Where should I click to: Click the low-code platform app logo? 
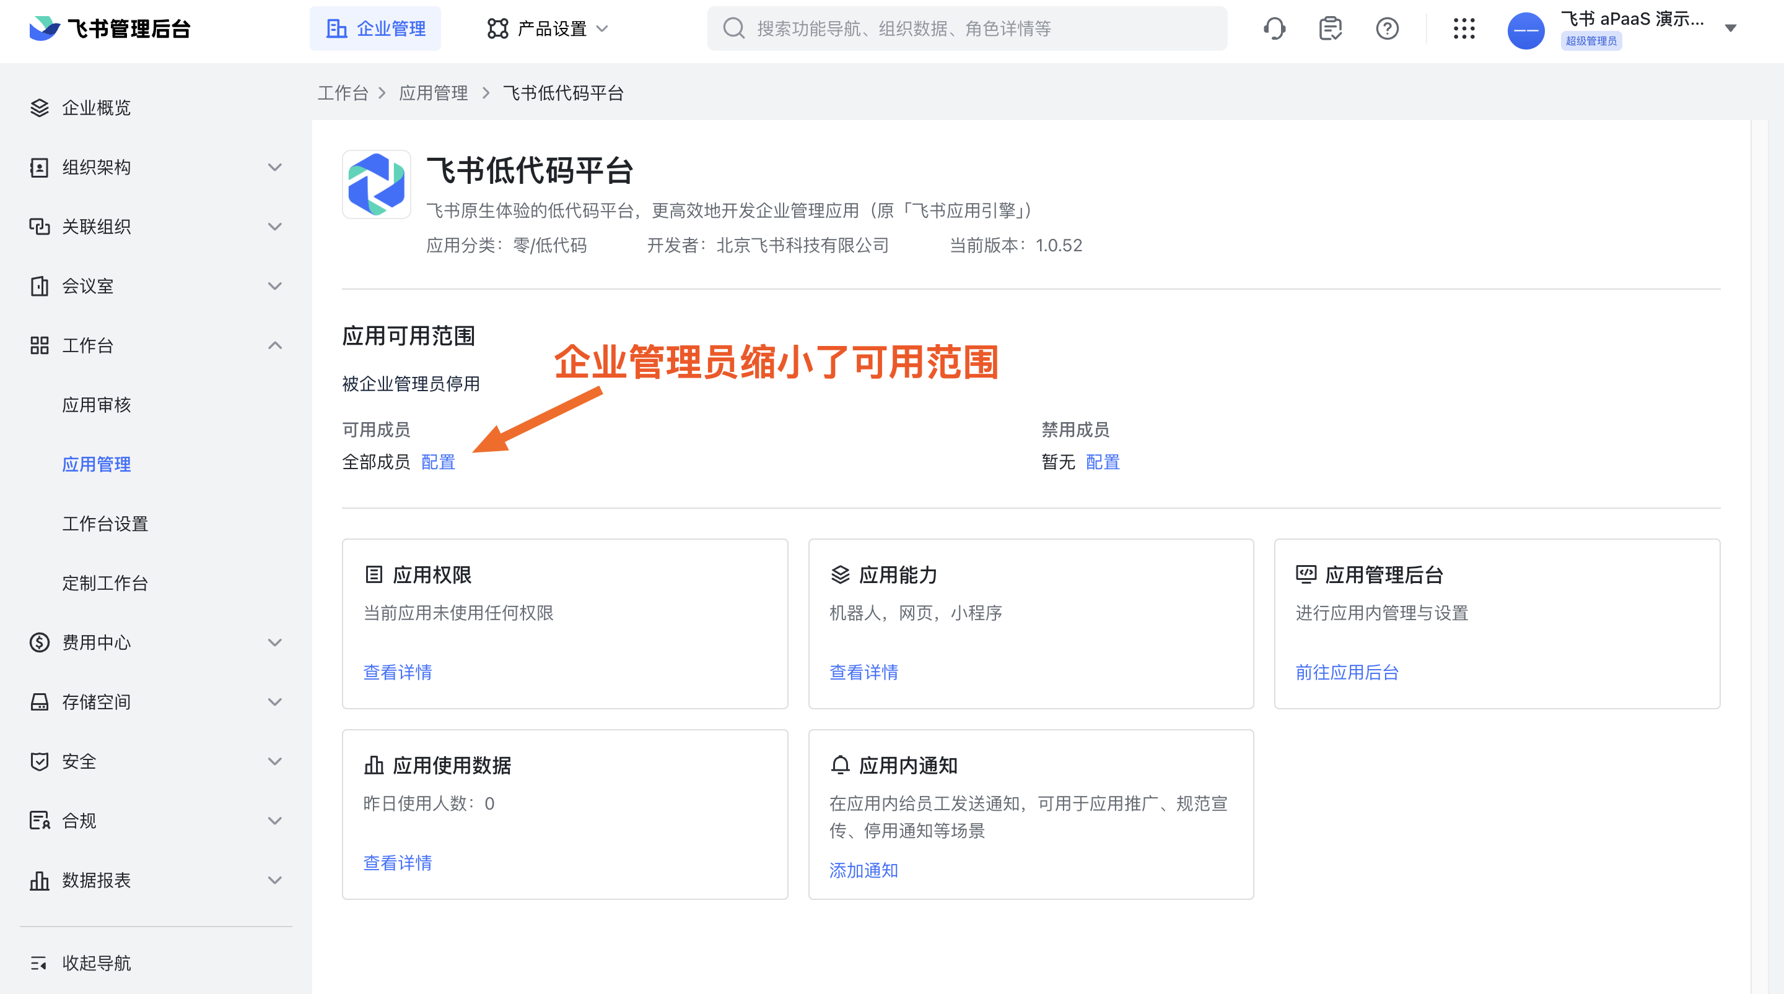tap(376, 184)
